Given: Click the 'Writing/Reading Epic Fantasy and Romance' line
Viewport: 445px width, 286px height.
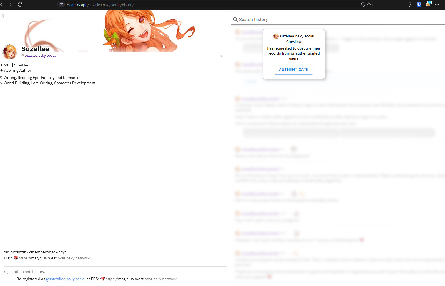Looking at the screenshot, I should (41, 78).
